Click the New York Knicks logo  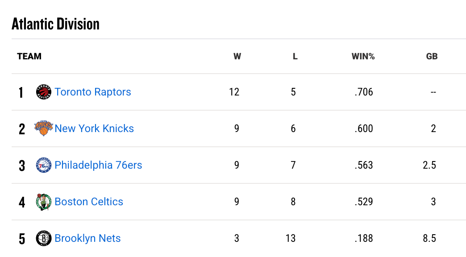tap(44, 128)
